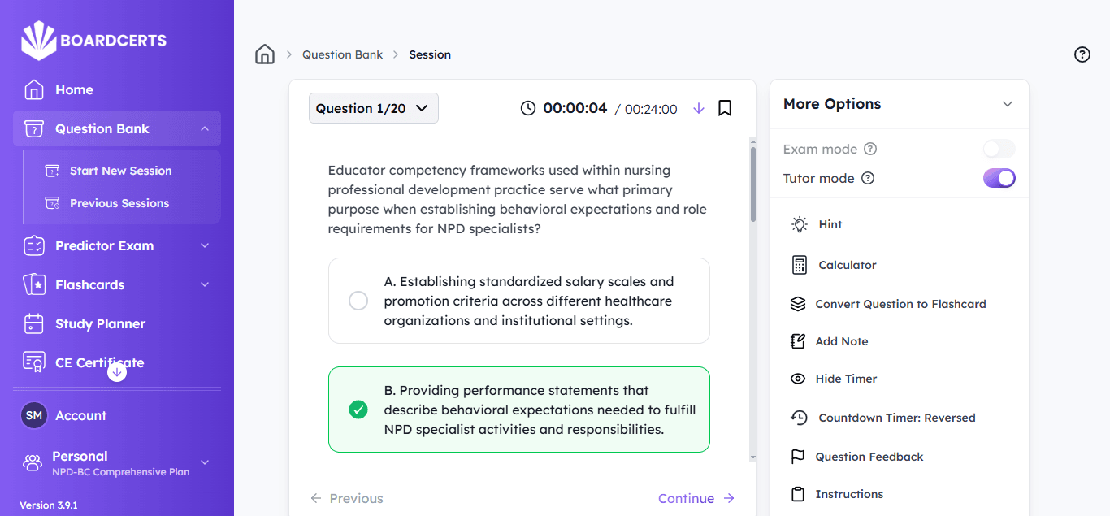Disable the Tutor mode switch
The height and width of the screenshot is (516, 1110).
pyautogui.click(x=999, y=178)
